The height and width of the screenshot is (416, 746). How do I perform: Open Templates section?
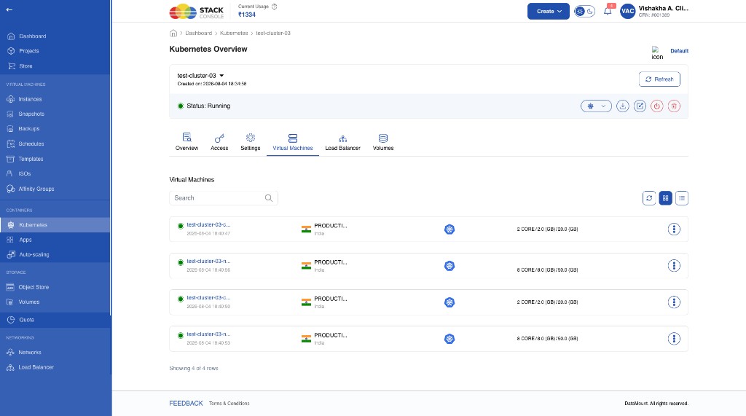pyautogui.click(x=31, y=159)
